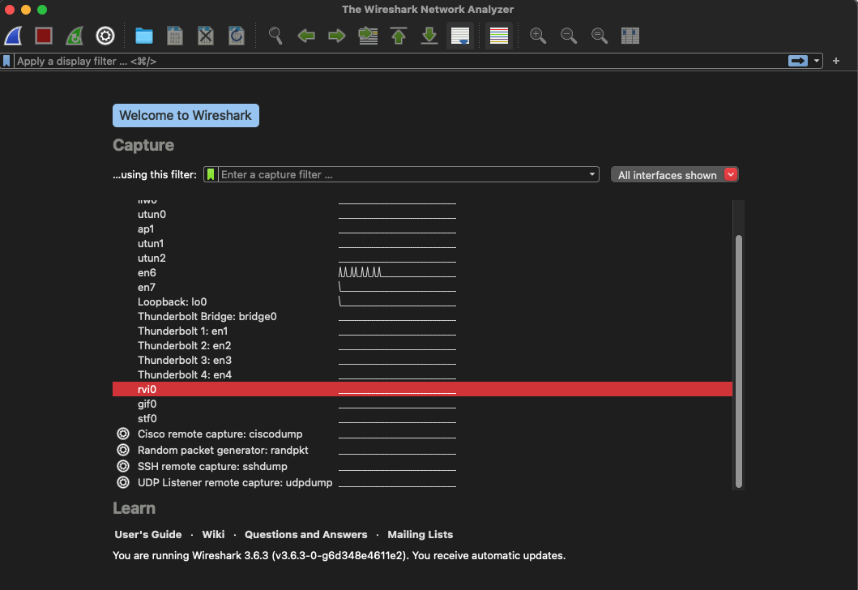The height and width of the screenshot is (590, 858).
Task: Restart current capture with green fin icon
Action: [75, 36]
